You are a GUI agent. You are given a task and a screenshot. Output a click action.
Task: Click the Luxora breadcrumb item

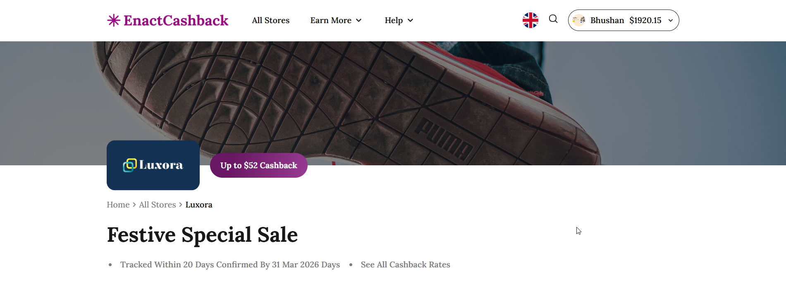coord(198,205)
